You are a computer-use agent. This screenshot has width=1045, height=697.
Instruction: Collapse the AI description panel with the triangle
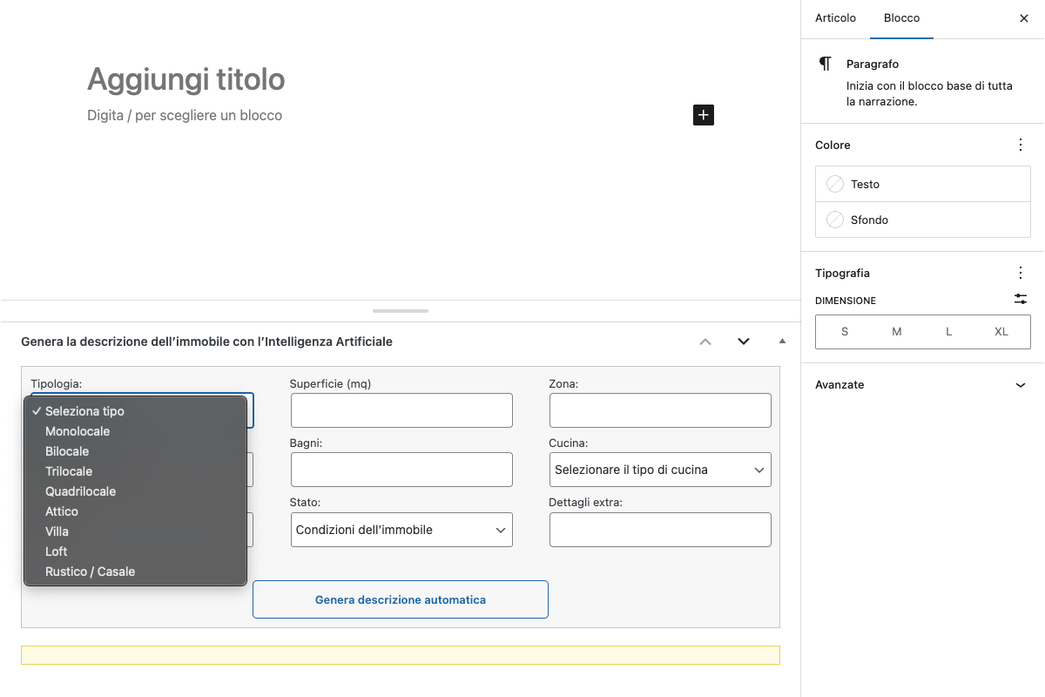(x=782, y=342)
